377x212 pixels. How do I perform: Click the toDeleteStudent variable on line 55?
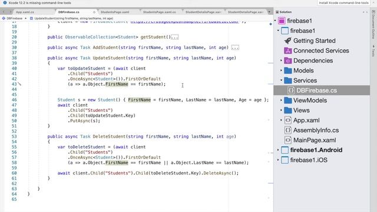(x=87, y=147)
